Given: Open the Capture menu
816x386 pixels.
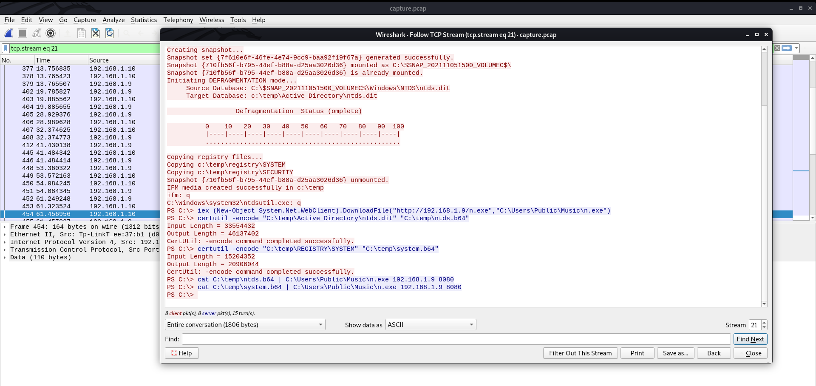Looking at the screenshot, I should 85,20.
